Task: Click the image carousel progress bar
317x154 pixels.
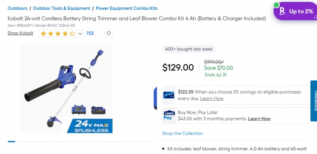Action: click(x=82, y=141)
